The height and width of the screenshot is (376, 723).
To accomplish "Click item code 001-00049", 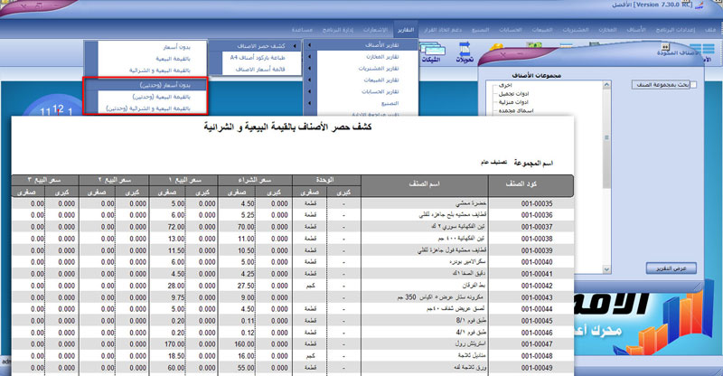I will 537,368.
